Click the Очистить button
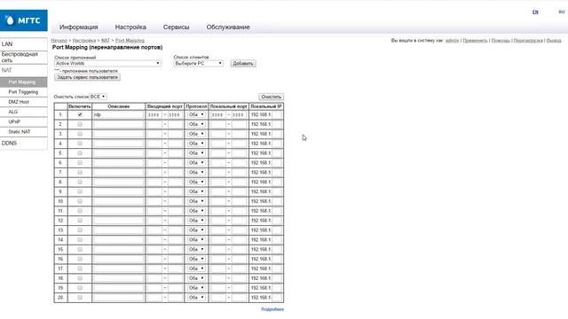 click(271, 97)
